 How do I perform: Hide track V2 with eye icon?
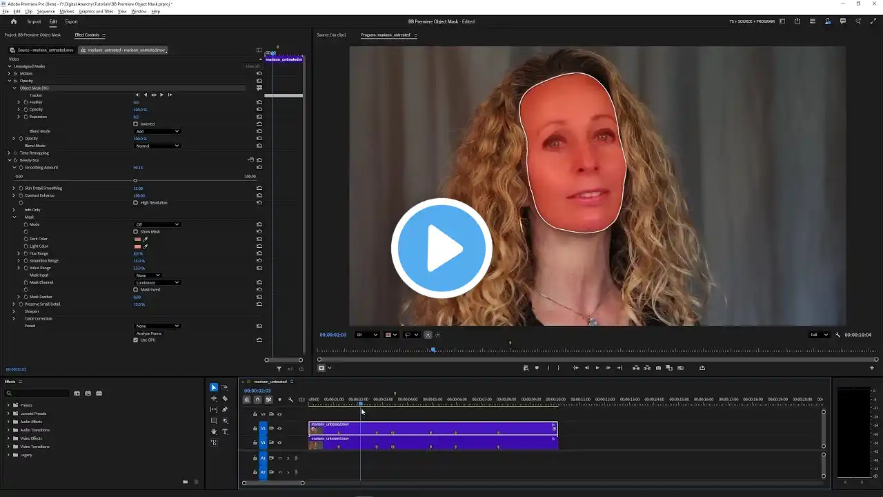279,429
